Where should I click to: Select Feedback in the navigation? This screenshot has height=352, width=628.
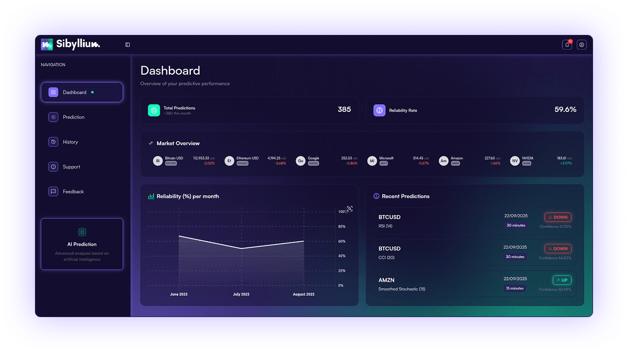click(x=73, y=192)
